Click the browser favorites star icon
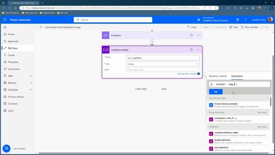Image resolution: width=275 pixels, height=155 pixels. point(215,8)
